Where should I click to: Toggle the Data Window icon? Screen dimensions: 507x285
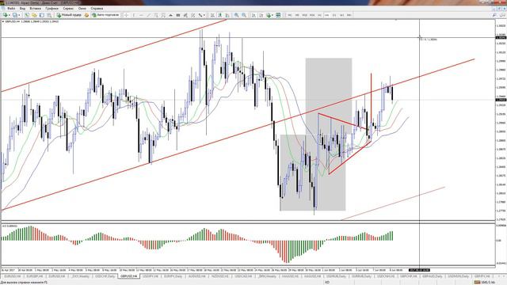click(34, 15)
